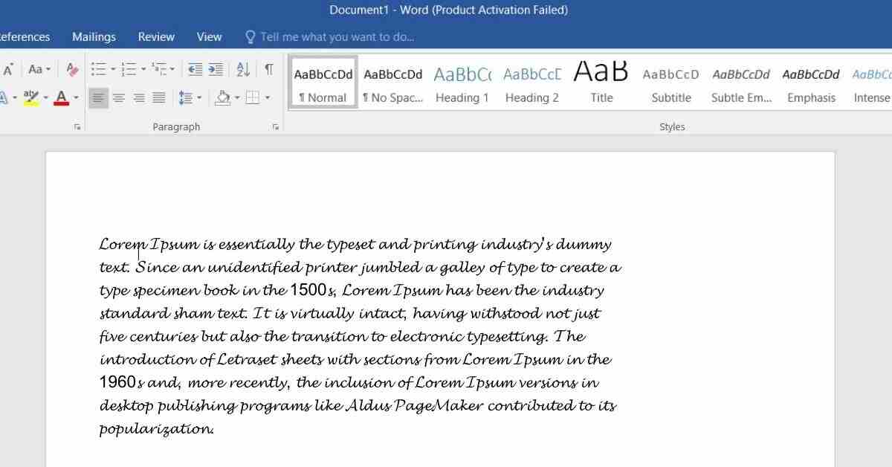Screen dimensions: 892x467
Task: Clear all formatting with the eraser icon
Action: point(72,69)
